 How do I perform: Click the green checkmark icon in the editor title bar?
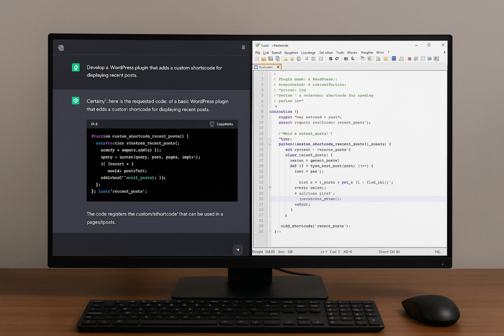pyautogui.click(x=257, y=45)
